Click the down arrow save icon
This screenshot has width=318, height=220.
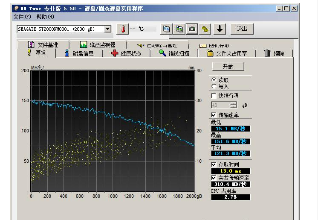[220, 29]
